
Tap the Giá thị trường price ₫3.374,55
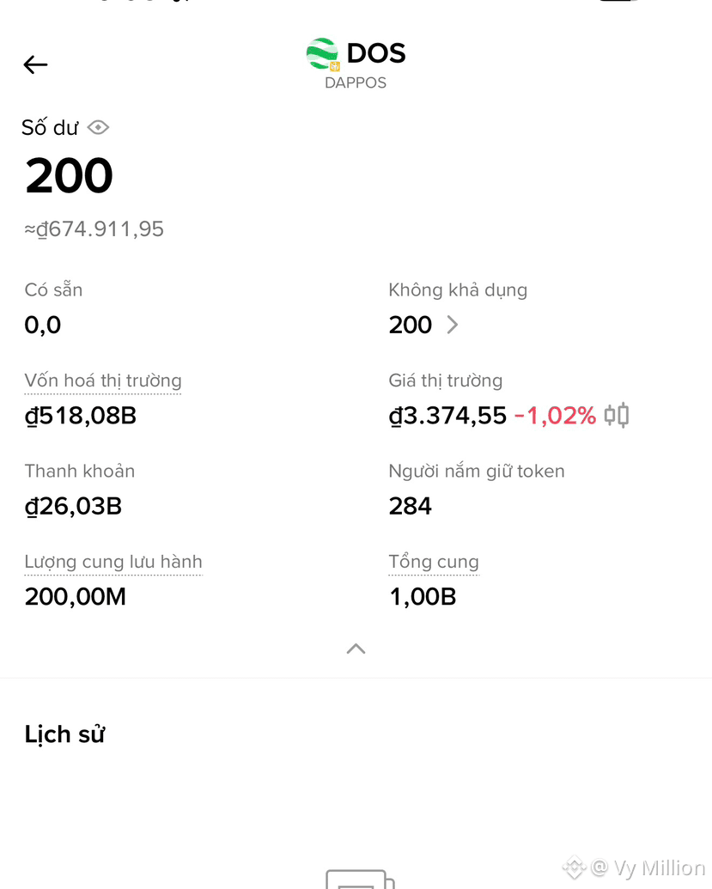coord(447,416)
